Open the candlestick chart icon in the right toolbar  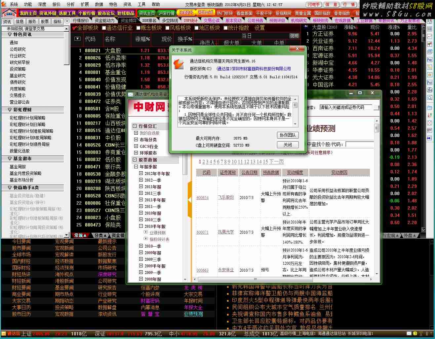point(430,44)
